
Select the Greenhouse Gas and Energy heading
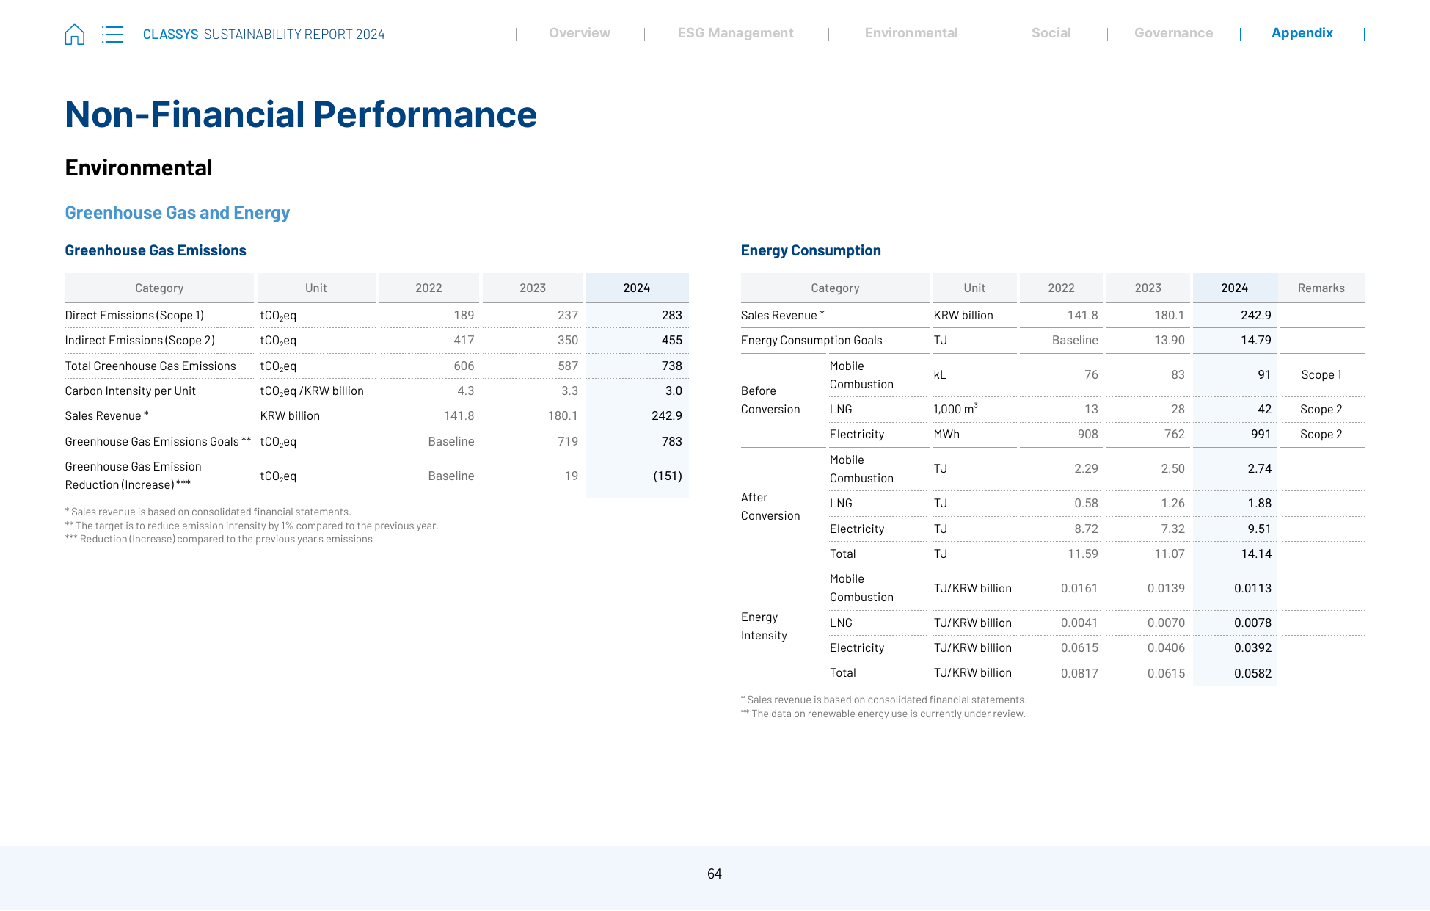pyautogui.click(x=177, y=213)
